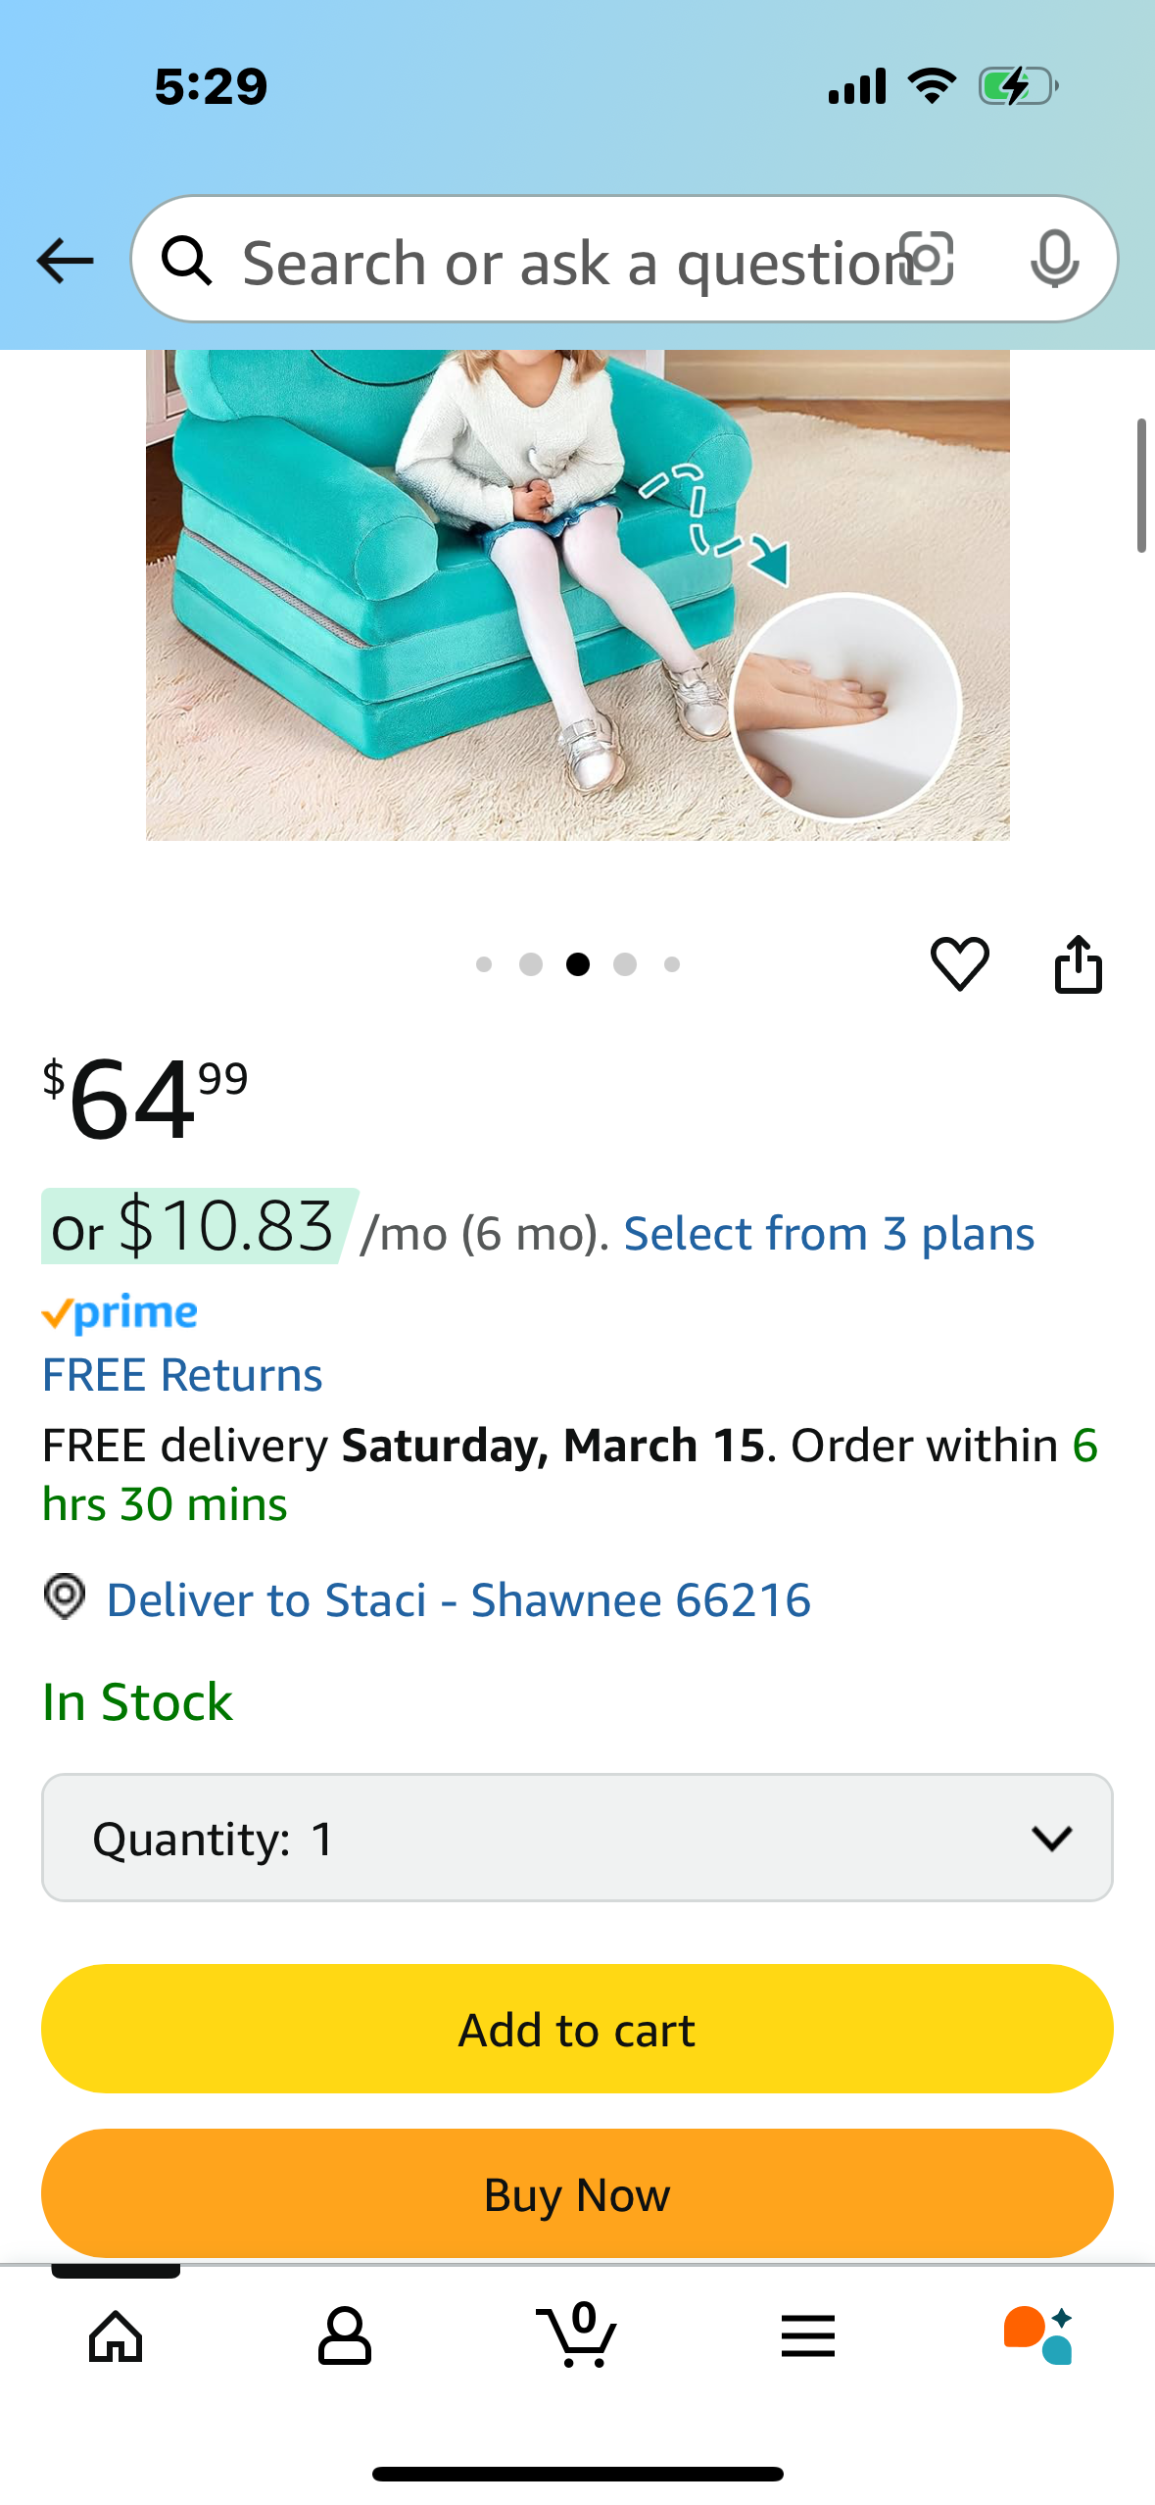Change Deliver to Staci address
This screenshot has height=2505, width=1155.
[x=458, y=1599]
